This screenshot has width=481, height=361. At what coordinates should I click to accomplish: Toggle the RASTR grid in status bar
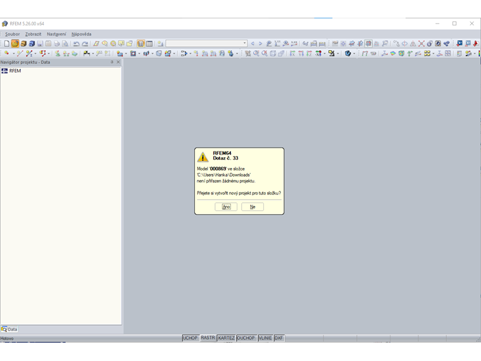coord(208,338)
